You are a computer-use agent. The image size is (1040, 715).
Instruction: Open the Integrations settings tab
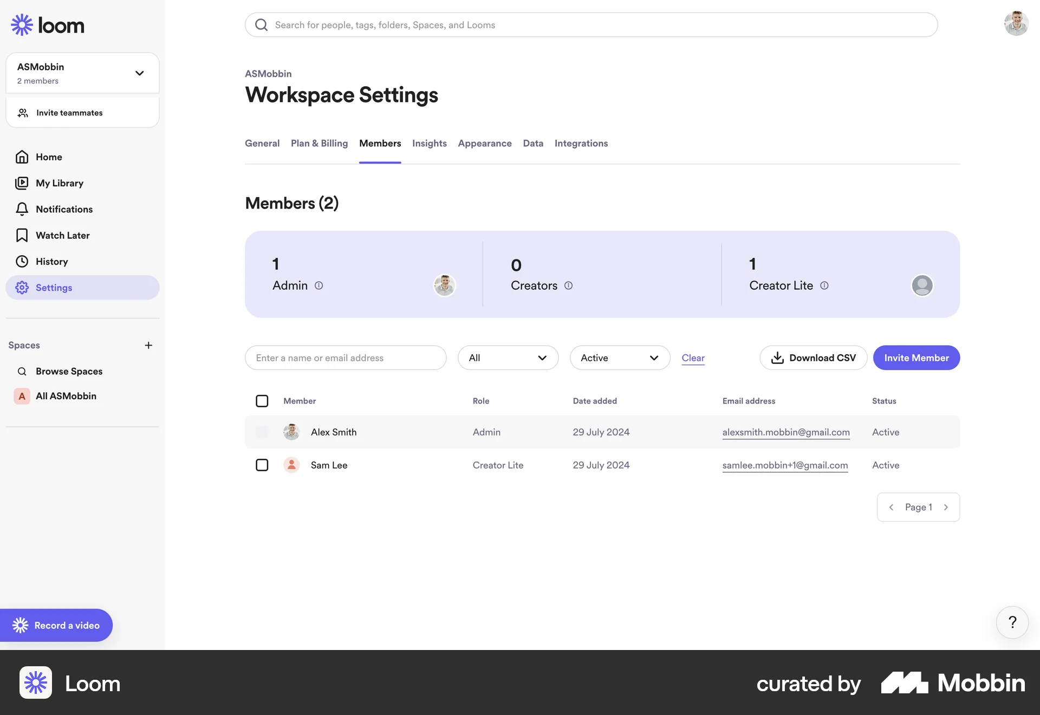(x=581, y=143)
